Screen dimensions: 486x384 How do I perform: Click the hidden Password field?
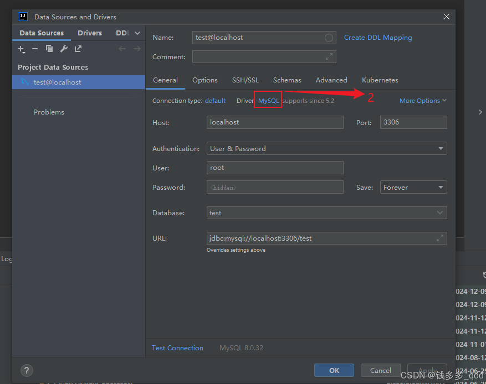(275, 187)
